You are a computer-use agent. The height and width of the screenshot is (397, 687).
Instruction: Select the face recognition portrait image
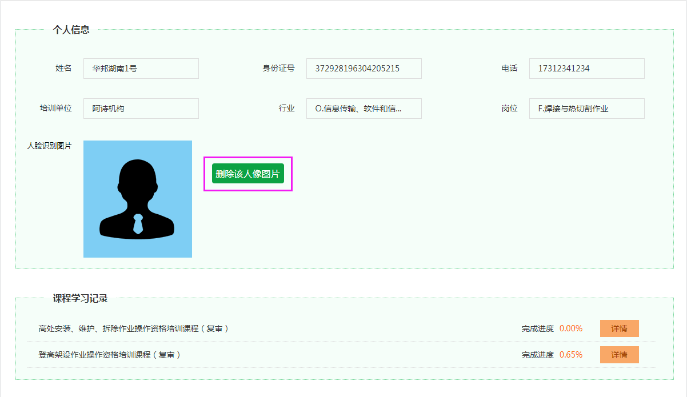(138, 199)
